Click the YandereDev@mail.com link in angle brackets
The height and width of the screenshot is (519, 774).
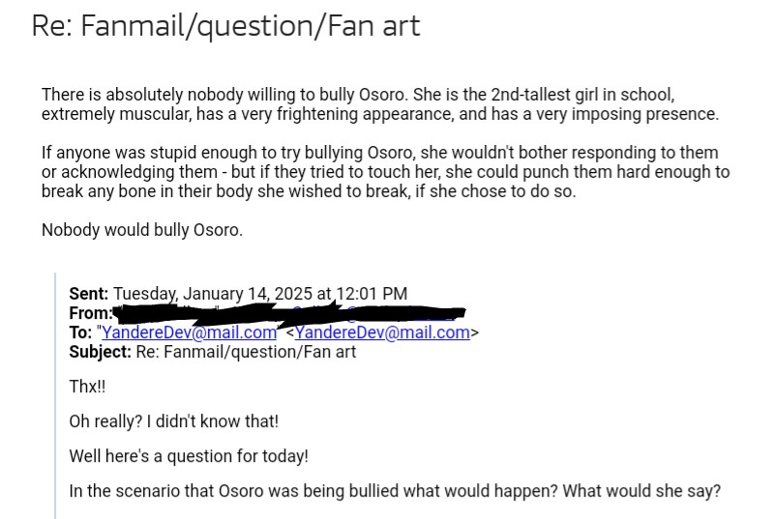click(x=382, y=332)
